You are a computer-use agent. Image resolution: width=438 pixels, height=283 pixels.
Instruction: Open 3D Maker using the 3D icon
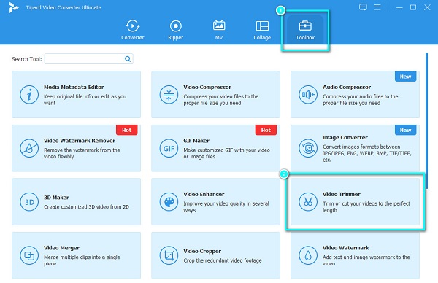coord(29,202)
